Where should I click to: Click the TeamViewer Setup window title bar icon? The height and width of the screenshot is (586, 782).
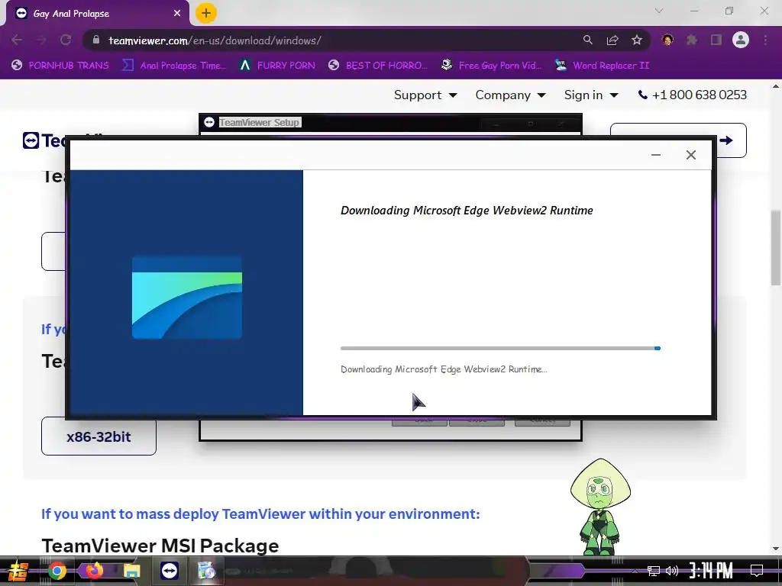coord(209,122)
